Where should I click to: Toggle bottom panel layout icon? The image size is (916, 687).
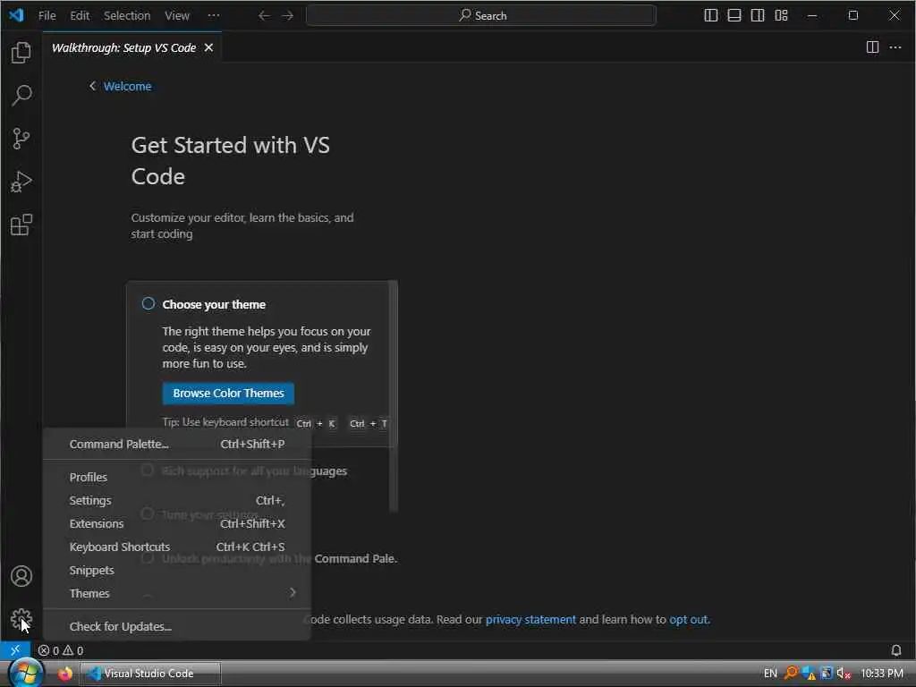(x=734, y=16)
